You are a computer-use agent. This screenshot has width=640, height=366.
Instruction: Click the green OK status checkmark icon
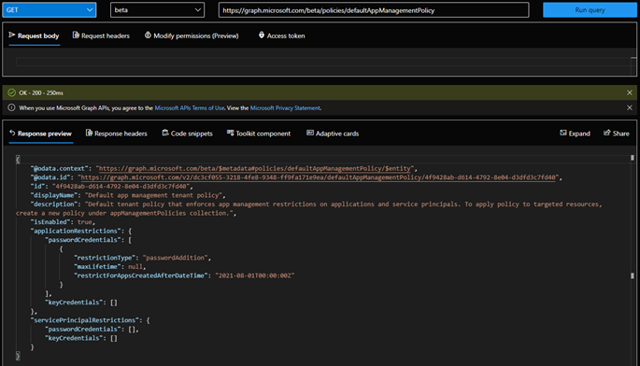[11, 92]
